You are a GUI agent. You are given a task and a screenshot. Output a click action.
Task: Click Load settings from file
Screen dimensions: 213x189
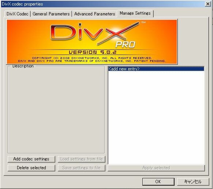[x=82, y=159]
